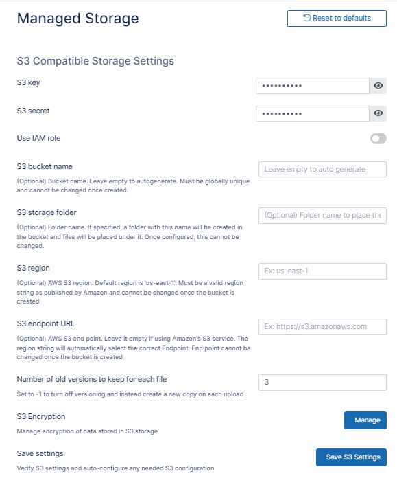Click Reset to defaults button
This screenshot has height=478, width=397.
point(337,19)
